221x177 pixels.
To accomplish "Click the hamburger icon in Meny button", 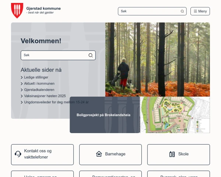I will click(x=195, y=11).
